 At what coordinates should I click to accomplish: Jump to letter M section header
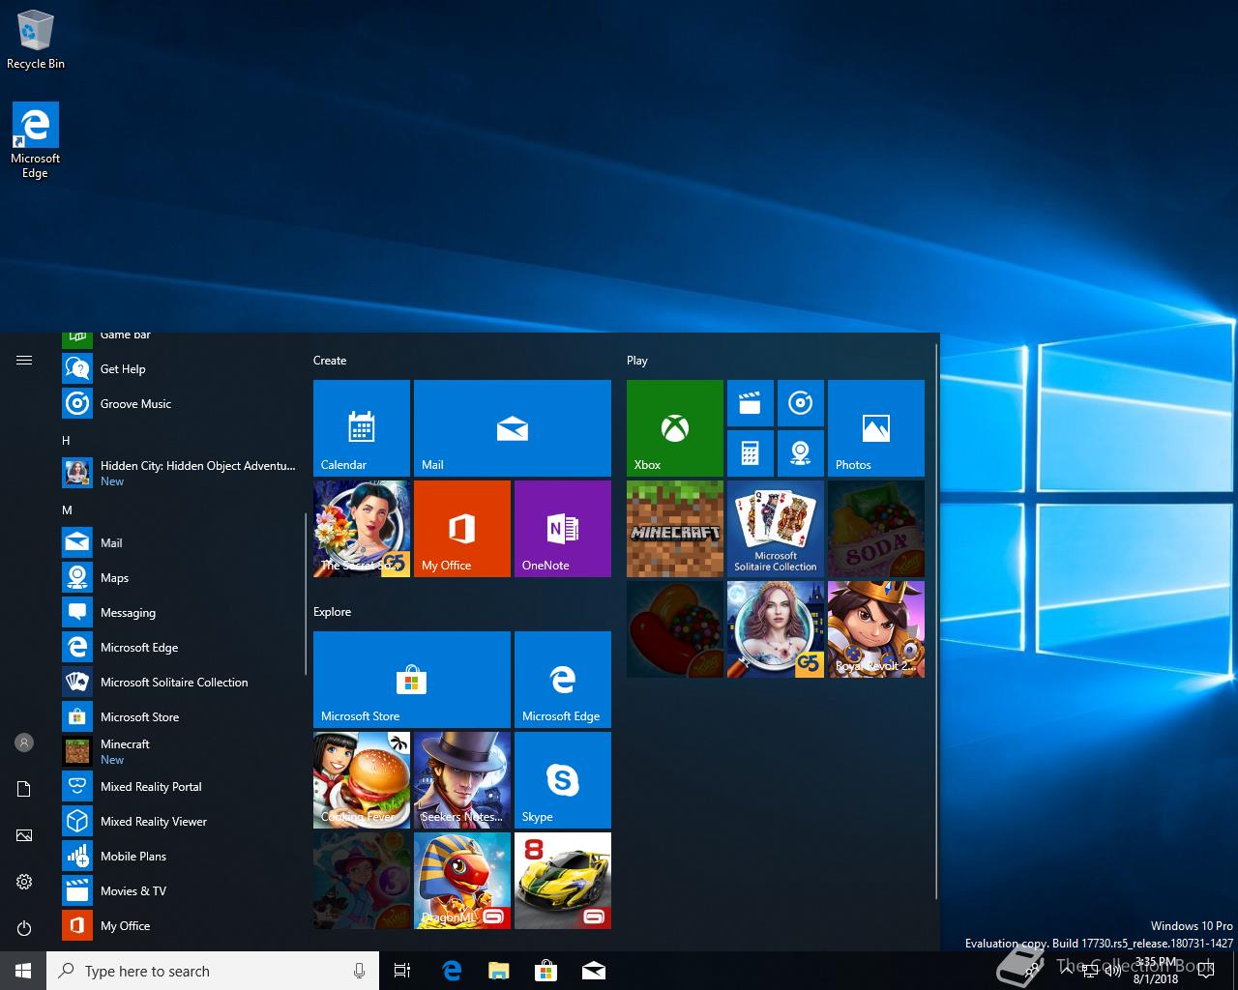(x=67, y=510)
